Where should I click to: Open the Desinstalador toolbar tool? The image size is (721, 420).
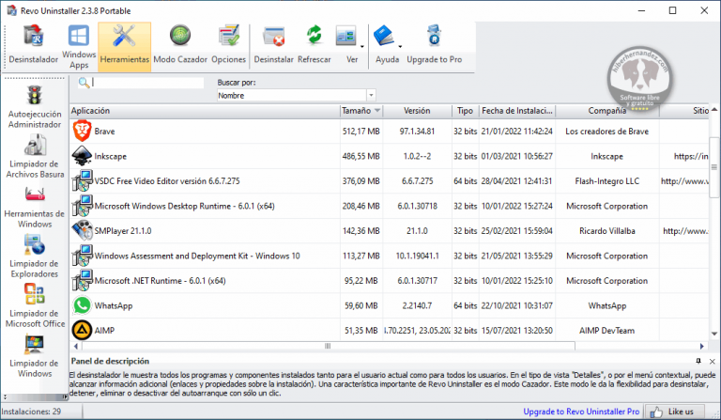[34, 44]
